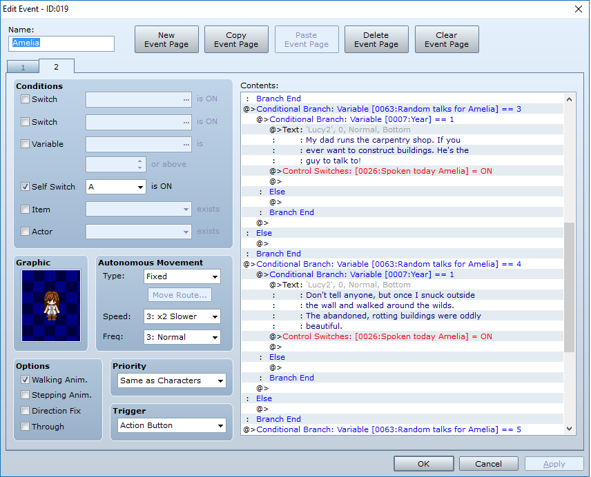Click Copy Event Page button

point(236,39)
